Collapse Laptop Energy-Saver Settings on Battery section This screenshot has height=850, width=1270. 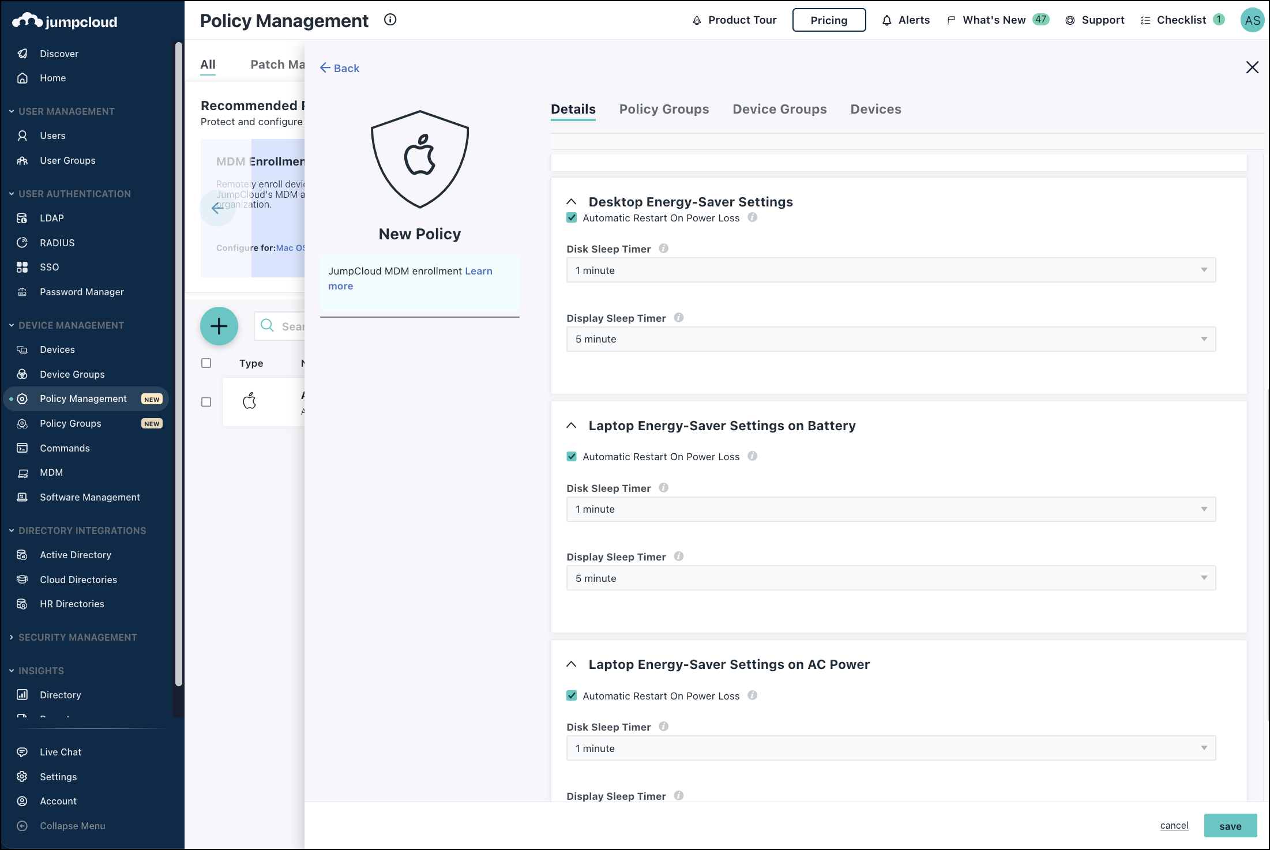point(572,426)
